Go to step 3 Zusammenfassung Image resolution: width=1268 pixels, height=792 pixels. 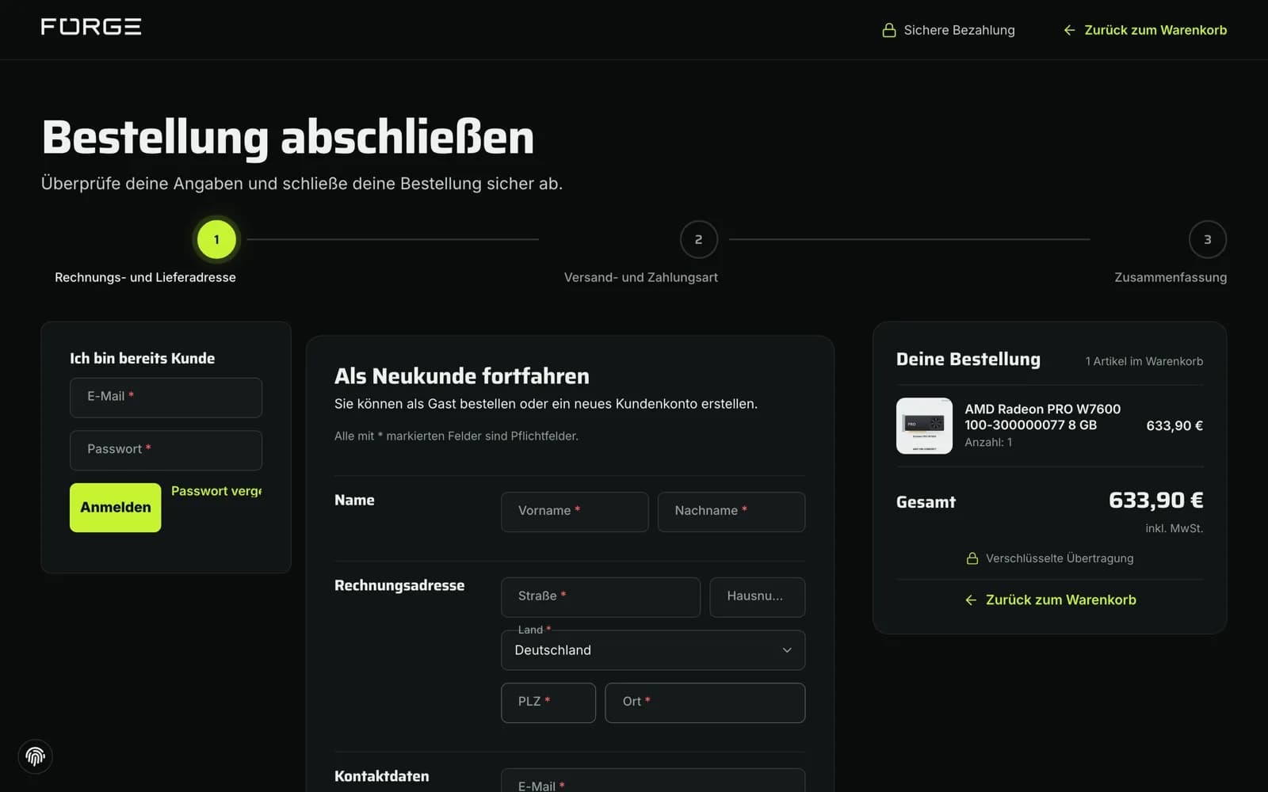1208,239
